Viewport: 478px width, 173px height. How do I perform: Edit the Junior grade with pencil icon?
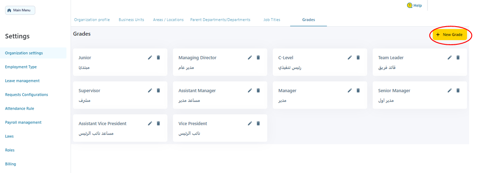click(x=150, y=58)
